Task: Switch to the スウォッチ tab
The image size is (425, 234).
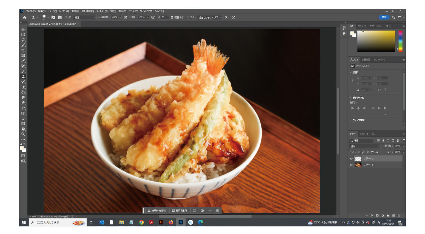Action: coord(362,26)
